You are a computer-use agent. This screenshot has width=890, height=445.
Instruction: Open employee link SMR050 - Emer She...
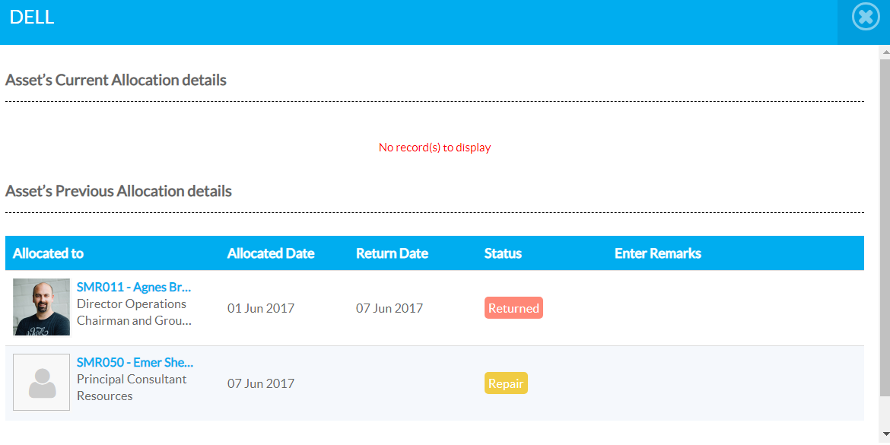135,362
